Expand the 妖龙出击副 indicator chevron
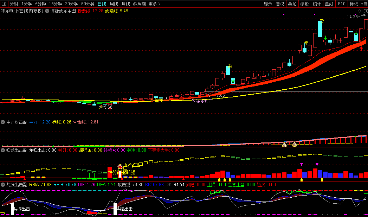368x217 pixels. [x=3, y=150]
